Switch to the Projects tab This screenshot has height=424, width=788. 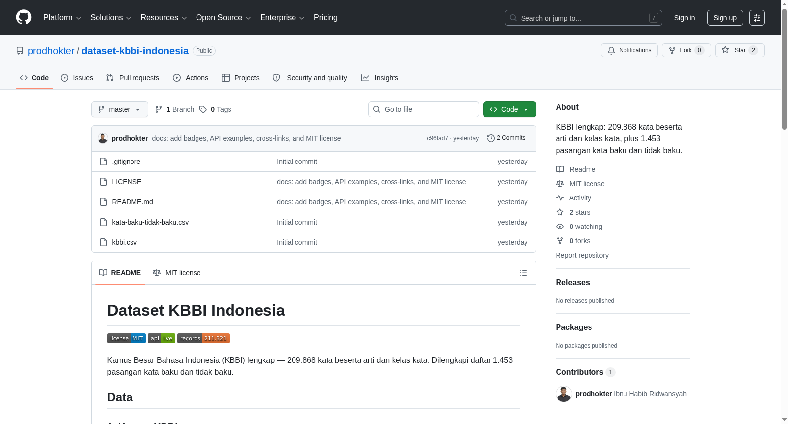point(240,78)
